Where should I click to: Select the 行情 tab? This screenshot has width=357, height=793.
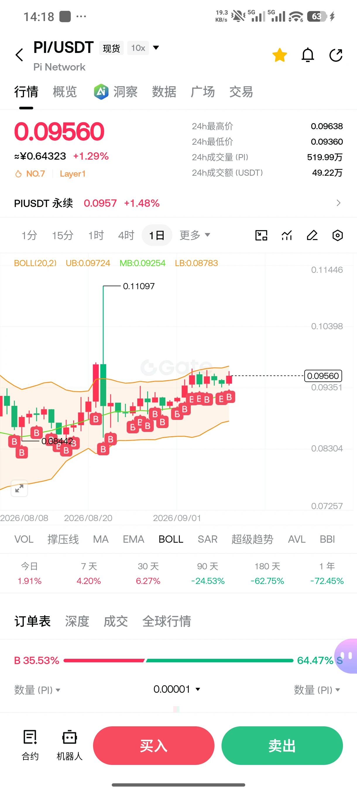(x=26, y=92)
